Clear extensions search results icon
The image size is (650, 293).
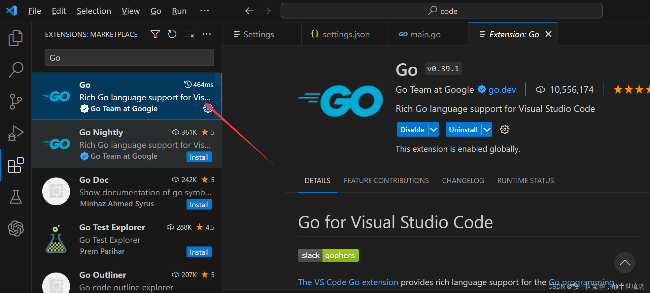(x=189, y=34)
